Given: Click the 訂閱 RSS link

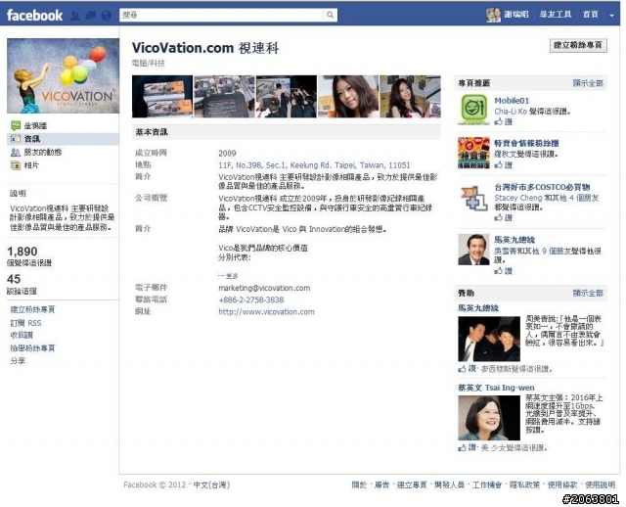Looking at the screenshot, I should click(x=25, y=323).
